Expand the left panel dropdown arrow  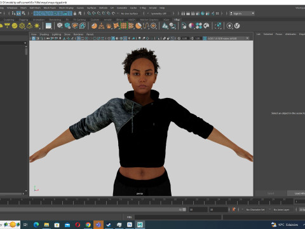25,43
